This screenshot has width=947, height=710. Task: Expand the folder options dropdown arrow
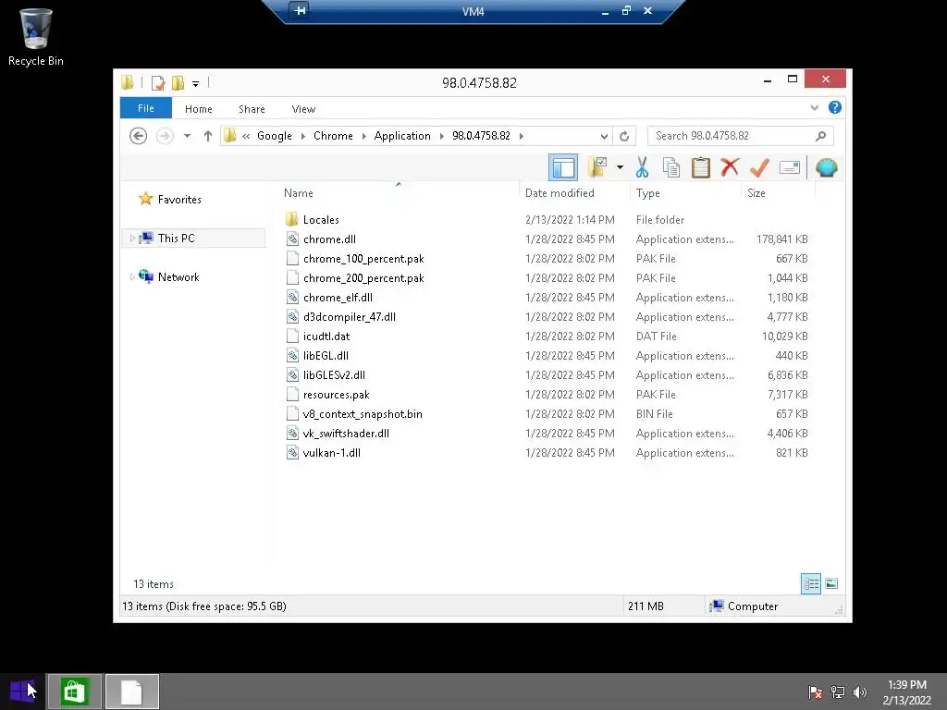point(620,167)
